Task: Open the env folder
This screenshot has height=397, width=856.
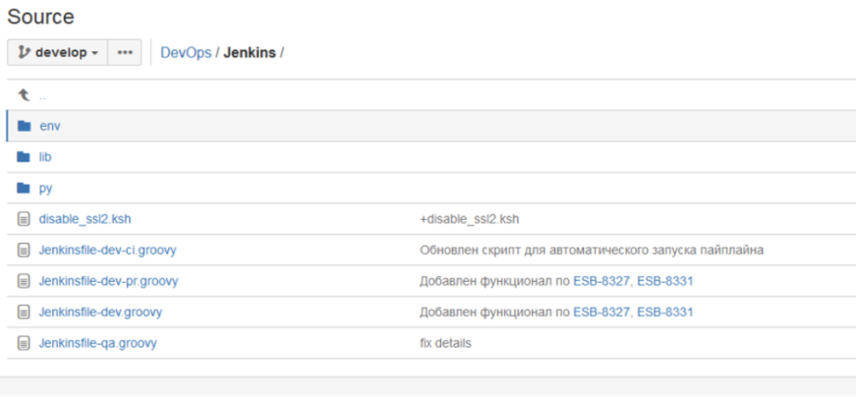Action: 49,126
